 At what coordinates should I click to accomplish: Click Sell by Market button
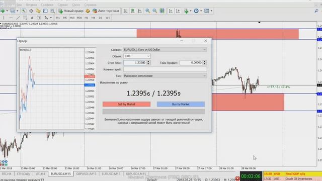pyautogui.click(x=126, y=104)
